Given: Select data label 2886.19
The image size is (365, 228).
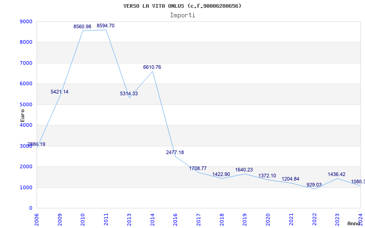Looking at the screenshot, I should [36, 144].
